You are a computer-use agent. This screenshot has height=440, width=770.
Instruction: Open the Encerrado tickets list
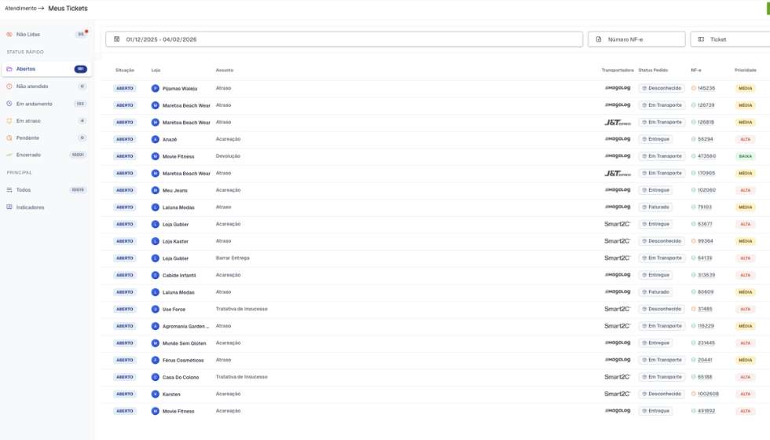click(28, 155)
